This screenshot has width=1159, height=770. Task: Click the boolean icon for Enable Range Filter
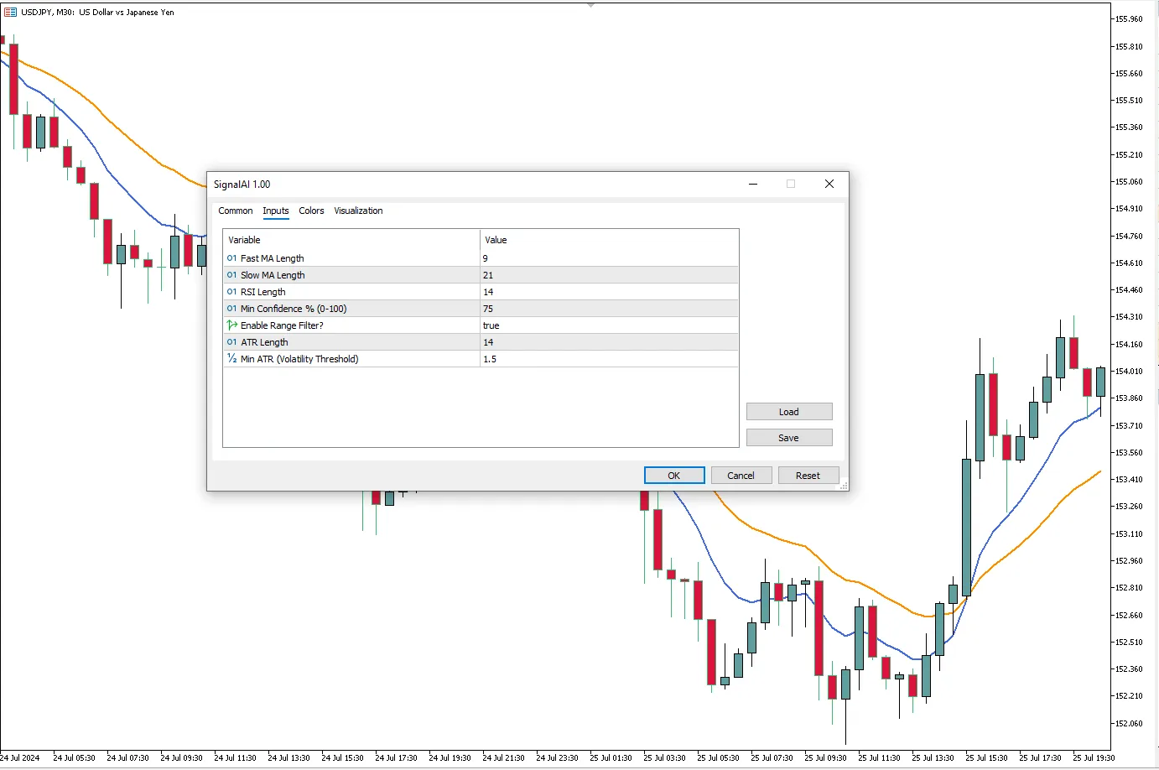[231, 325]
